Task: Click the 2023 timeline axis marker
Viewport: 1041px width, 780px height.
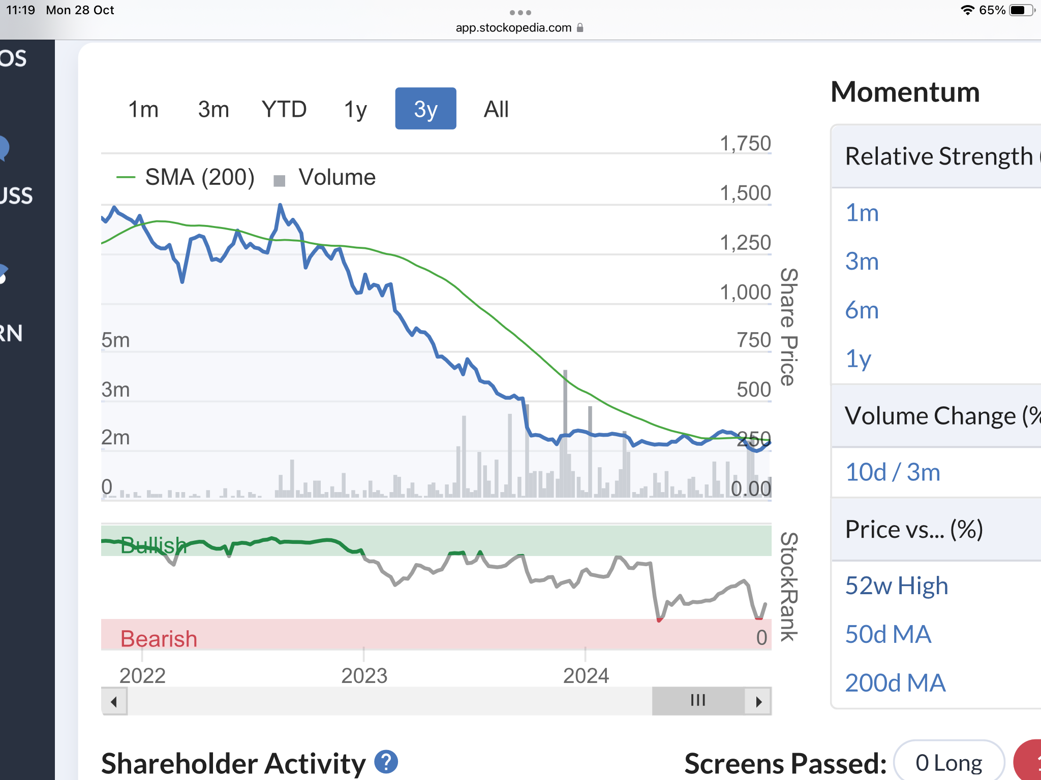Action: tap(364, 675)
